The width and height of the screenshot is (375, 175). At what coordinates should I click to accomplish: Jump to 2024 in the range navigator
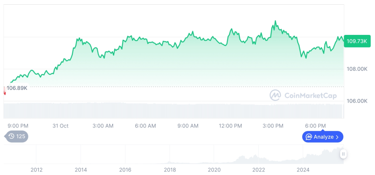[303, 169]
